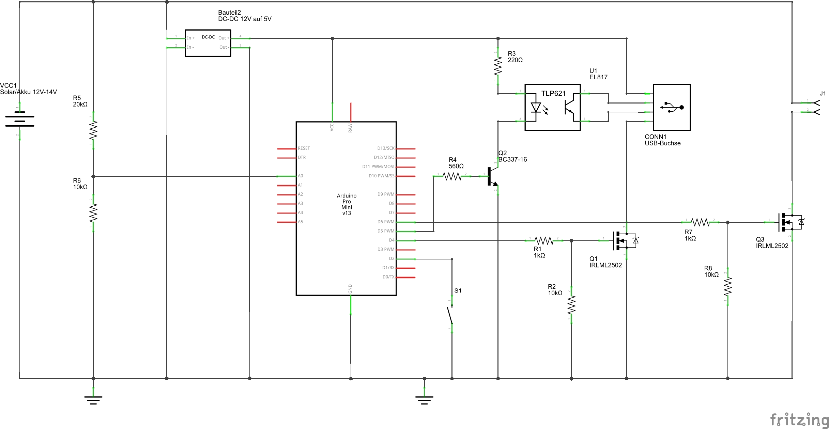The width and height of the screenshot is (829, 429).
Task: Click the 'EL817' label text
Action: 599,77
